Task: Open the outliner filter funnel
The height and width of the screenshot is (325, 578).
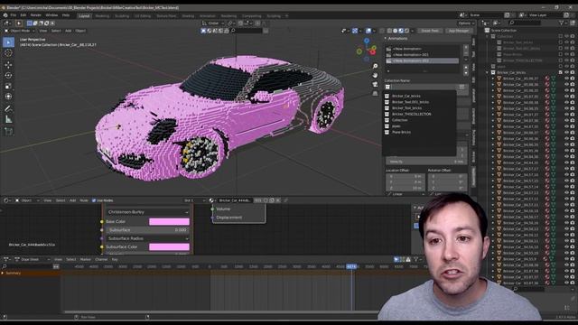Action: [x=562, y=23]
